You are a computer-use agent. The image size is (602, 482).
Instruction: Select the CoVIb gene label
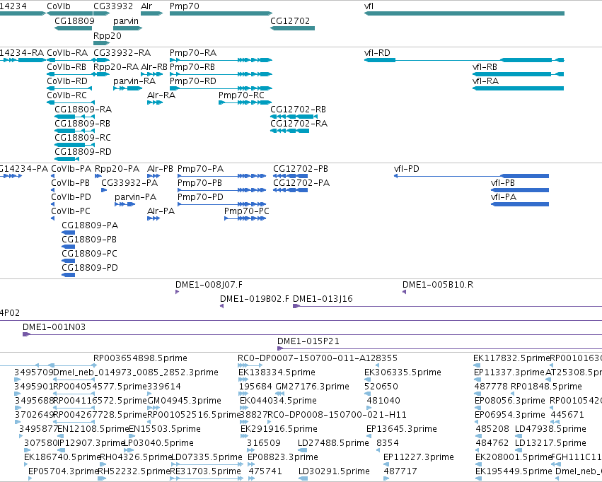pyautogui.click(x=59, y=6)
